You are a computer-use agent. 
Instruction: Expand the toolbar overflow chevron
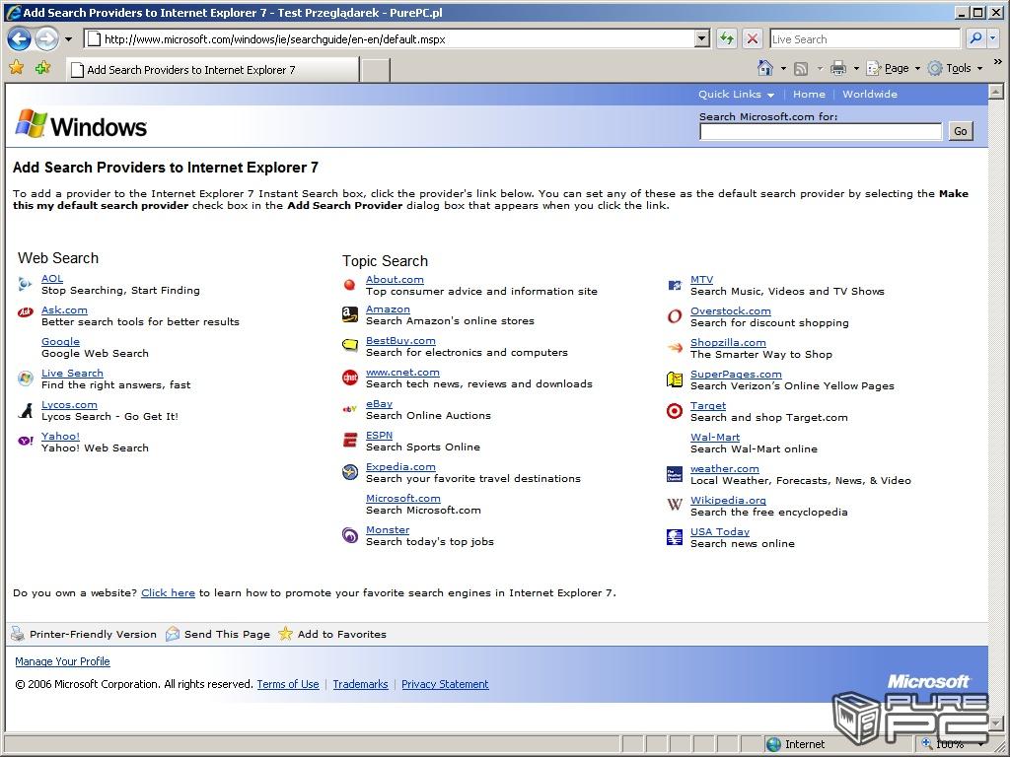point(998,62)
